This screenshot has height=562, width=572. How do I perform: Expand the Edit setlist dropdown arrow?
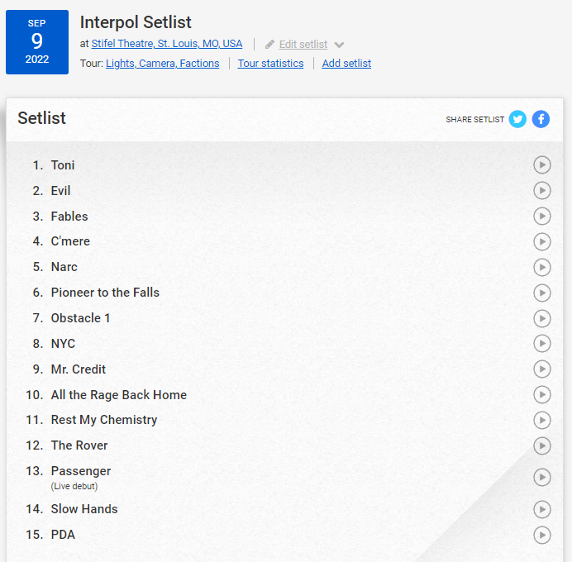[x=339, y=45]
